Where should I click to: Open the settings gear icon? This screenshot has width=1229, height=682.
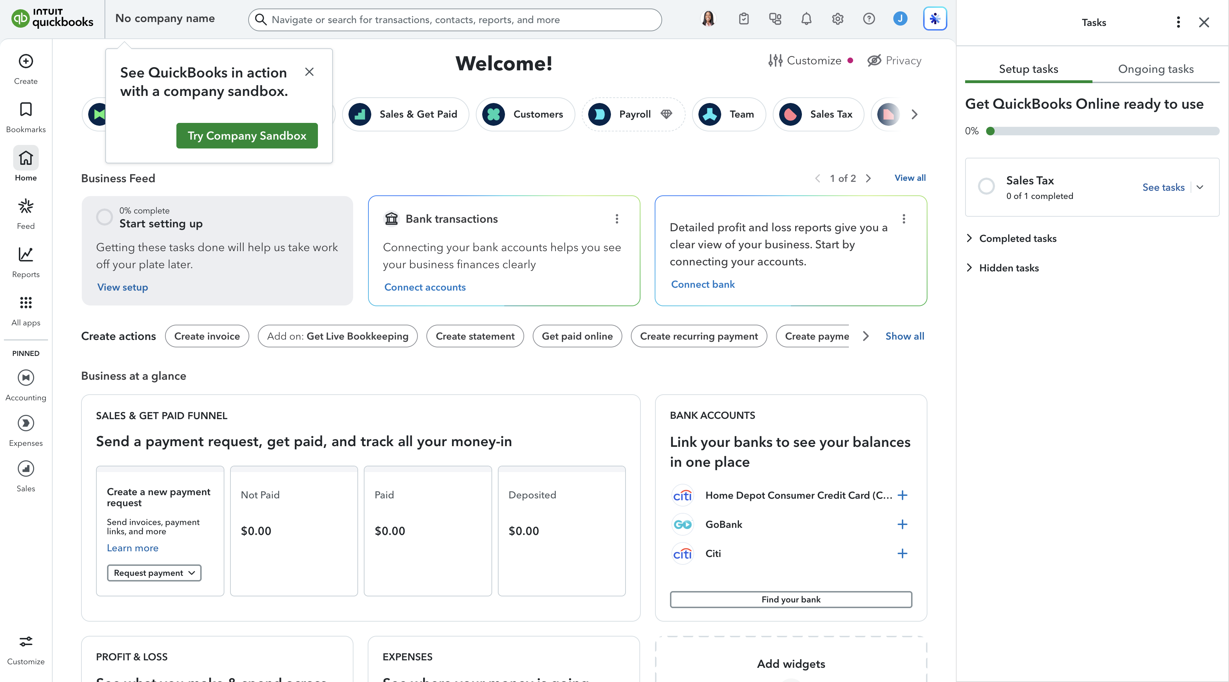838,19
